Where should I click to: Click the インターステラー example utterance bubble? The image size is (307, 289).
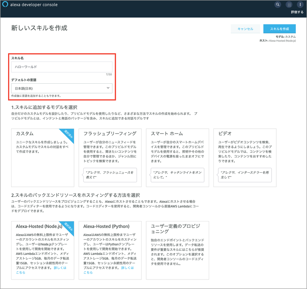tap(245, 175)
